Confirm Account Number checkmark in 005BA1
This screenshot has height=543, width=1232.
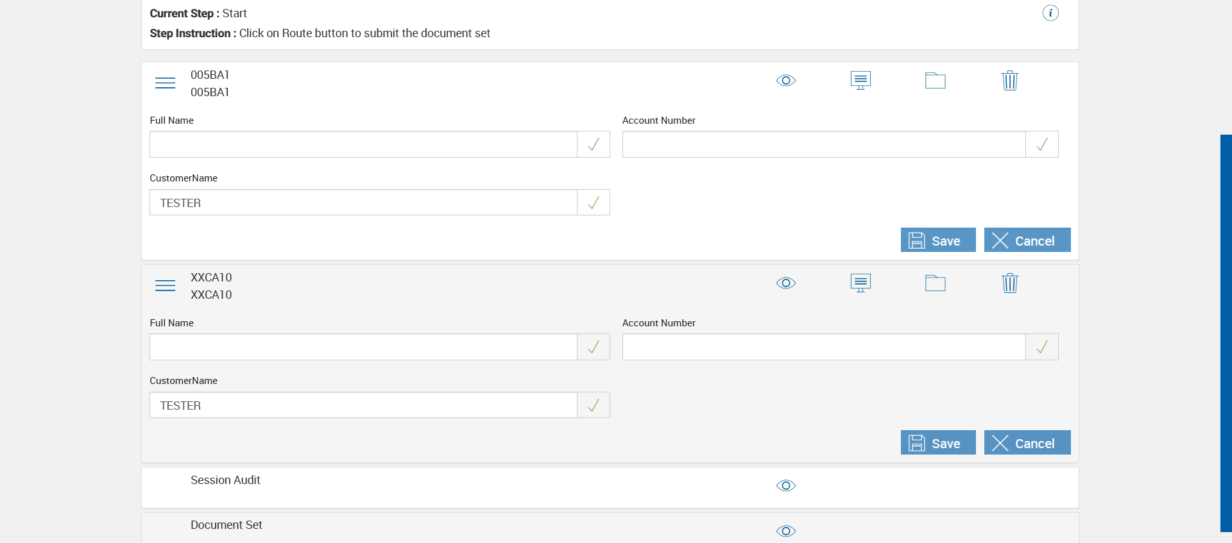(1042, 145)
